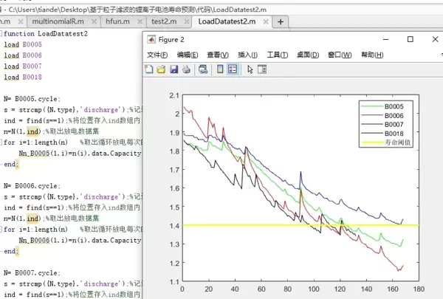
Task: Open the 文件(F) menu in Figure 2
Action: tap(157, 55)
